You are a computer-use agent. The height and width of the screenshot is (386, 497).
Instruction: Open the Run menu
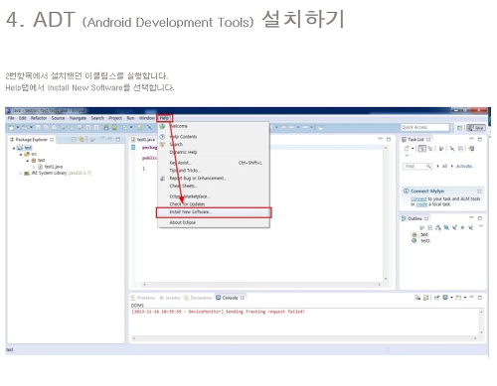(130, 118)
